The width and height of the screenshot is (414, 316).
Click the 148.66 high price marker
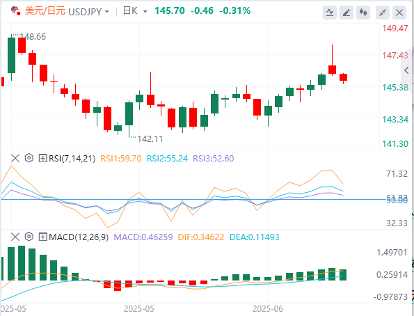(x=33, y=36)
